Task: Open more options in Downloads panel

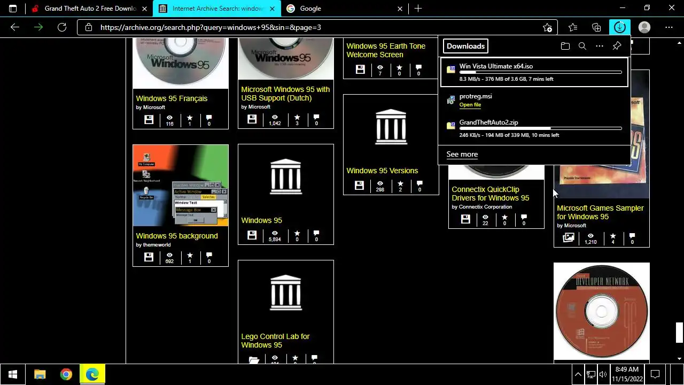Action: point(600,46)
